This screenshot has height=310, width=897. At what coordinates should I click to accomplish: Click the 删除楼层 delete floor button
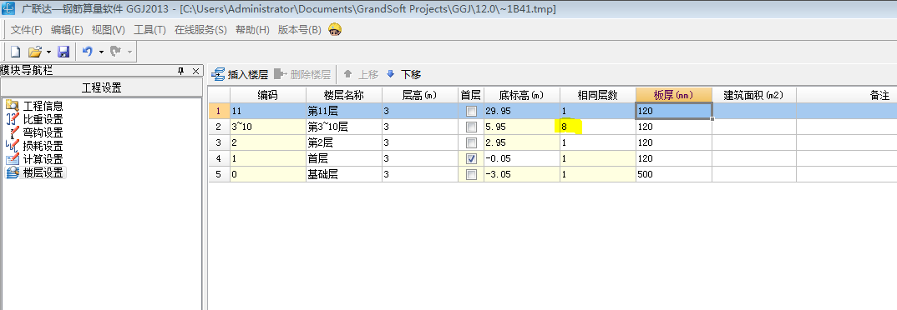(x=302, y=74)
